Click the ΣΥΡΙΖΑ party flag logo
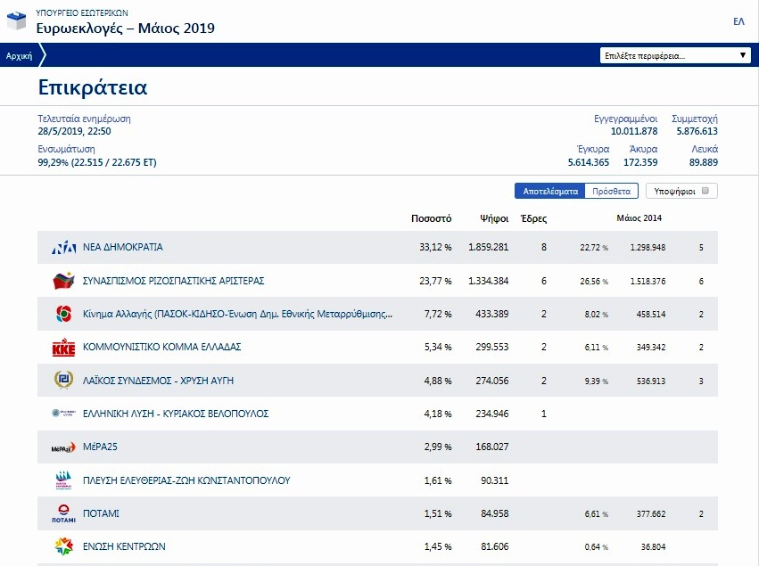759x566 pixels. [64, 281]
